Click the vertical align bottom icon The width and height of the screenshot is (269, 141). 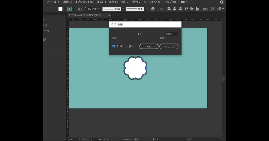point(197,9)
